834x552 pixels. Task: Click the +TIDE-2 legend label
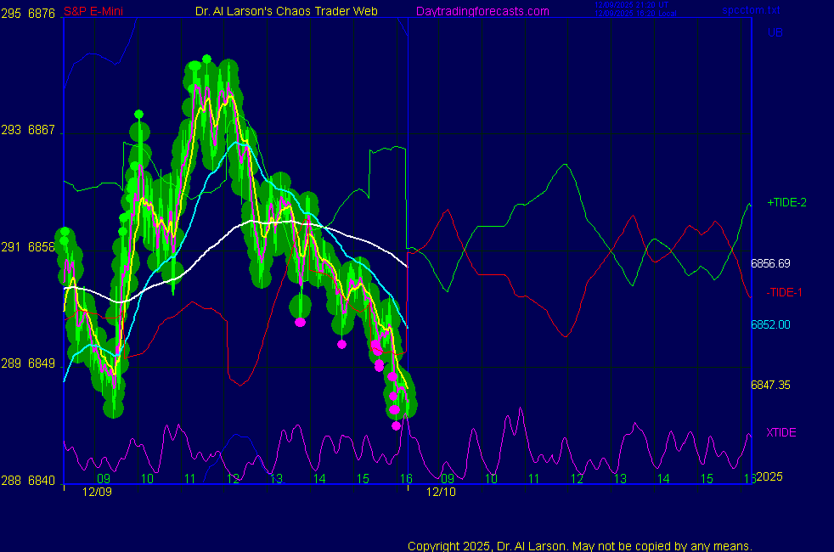click(x=786, y=203)
